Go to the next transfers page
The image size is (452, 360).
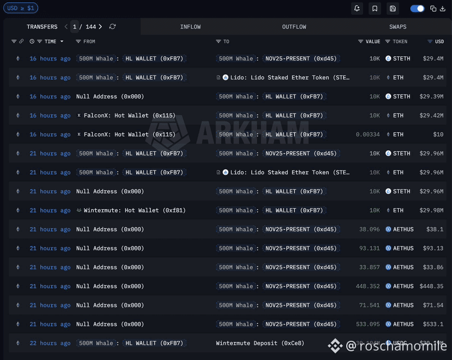(x=100, y=27)
